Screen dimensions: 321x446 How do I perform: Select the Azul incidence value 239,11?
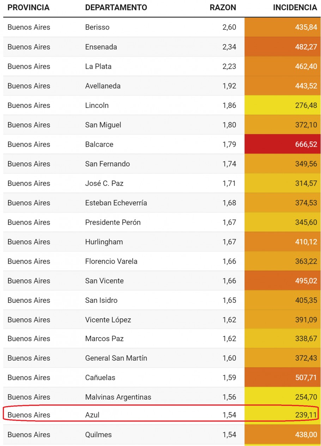coord(306,415)
